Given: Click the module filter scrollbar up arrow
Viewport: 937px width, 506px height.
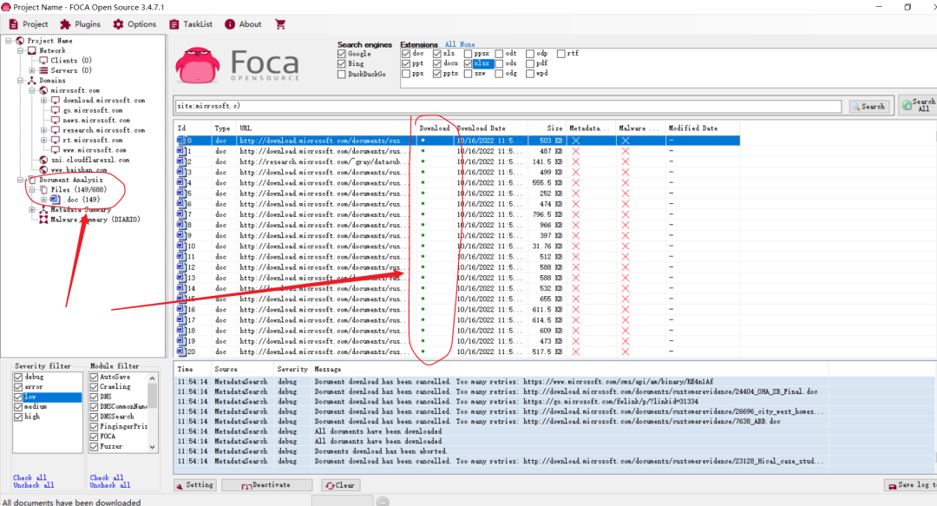Looking at the screenshot, I should 153,378.
